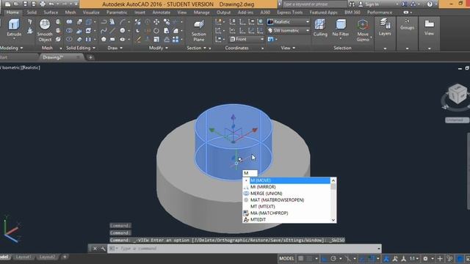
Task: Expand the Solid Editing panel
Action: [81, 48]
